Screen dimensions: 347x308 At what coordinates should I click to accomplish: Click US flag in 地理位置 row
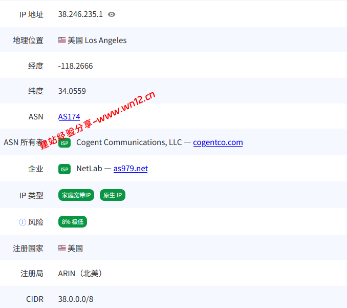click(x=62, y=40)
